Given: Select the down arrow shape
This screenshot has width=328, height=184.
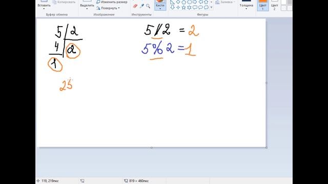Looking at the screenshot, I should tap(172, 8).
